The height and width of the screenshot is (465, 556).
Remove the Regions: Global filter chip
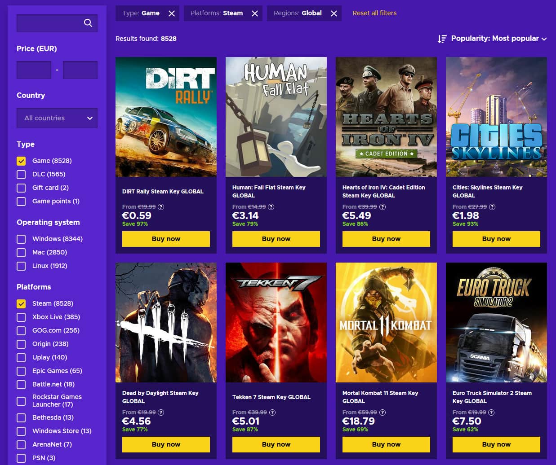point(334,13)
